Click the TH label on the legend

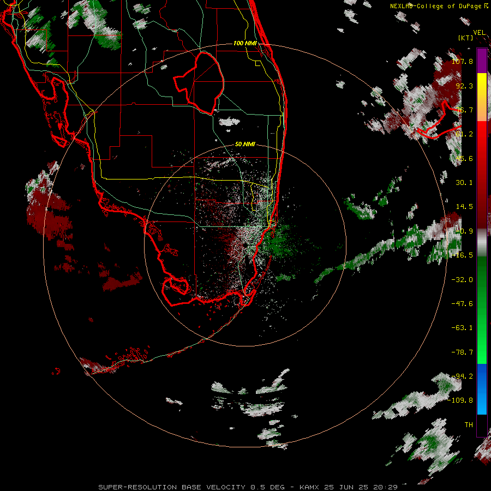click(469, 425)
